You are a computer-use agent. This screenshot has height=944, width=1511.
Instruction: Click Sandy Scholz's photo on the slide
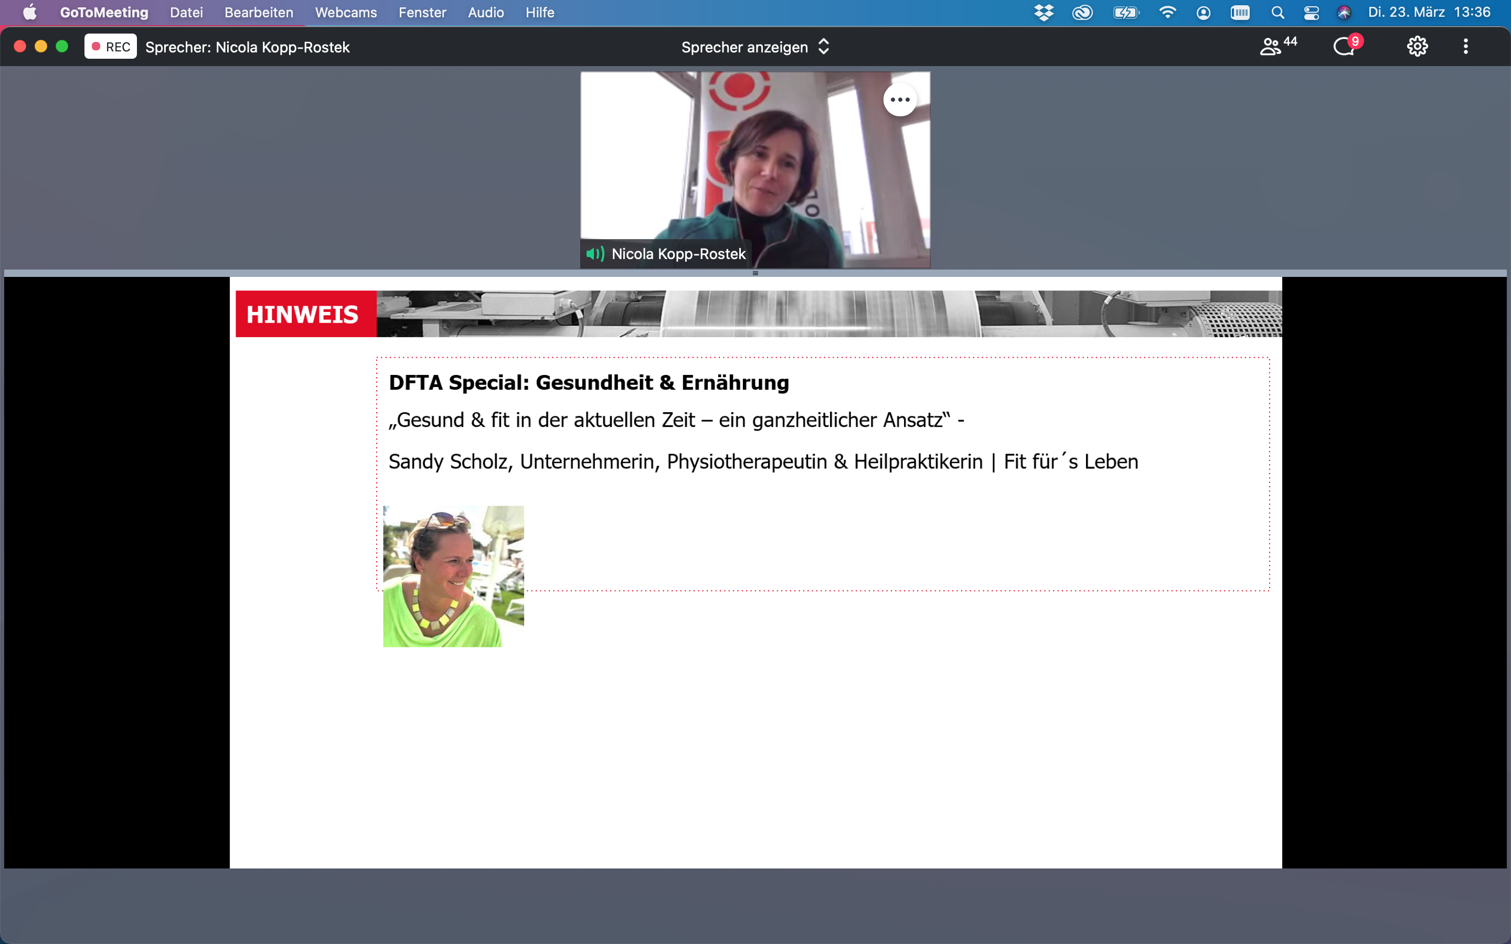click(453, 576)
